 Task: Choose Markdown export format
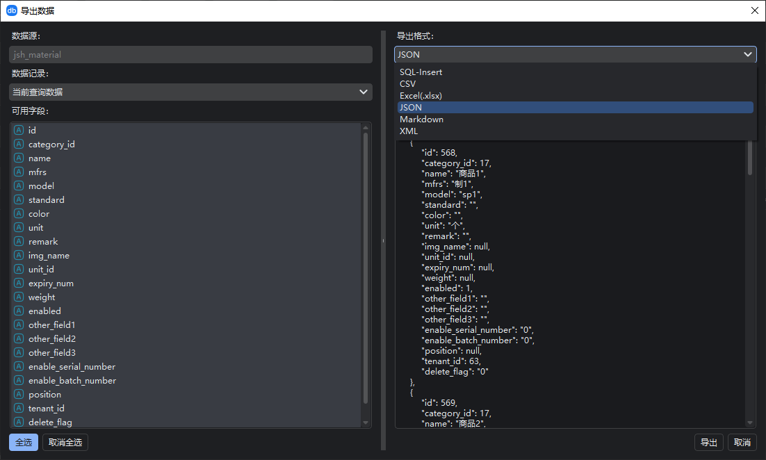click(x=575, y=119)
